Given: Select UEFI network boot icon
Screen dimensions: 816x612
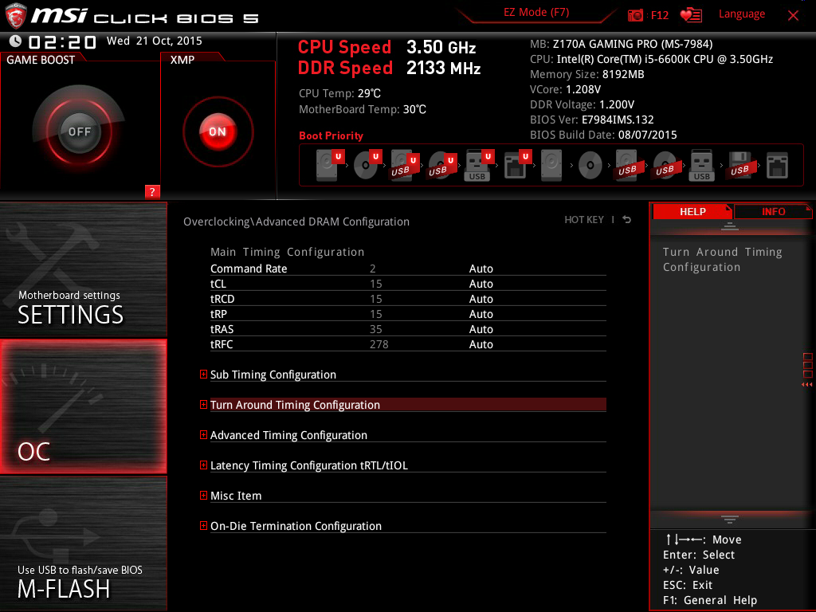Looking at the screenshot, I should (517, 165).
